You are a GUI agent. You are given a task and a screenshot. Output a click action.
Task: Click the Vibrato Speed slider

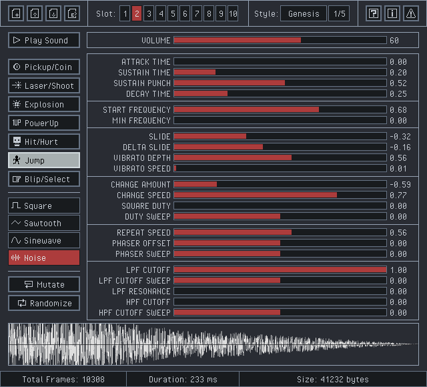pyautogui.click(x=280, y=168)
